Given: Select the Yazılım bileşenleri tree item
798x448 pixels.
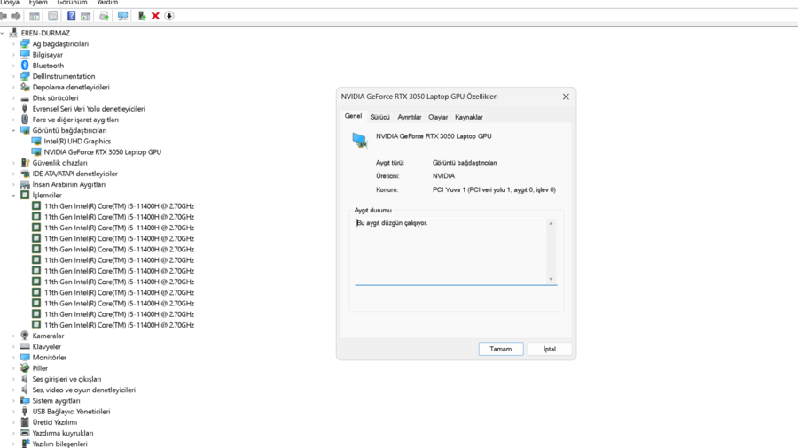Looking at the screenshot, I should click(x=60, y=444).
